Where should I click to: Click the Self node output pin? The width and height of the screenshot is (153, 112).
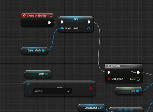click(137, 91)
